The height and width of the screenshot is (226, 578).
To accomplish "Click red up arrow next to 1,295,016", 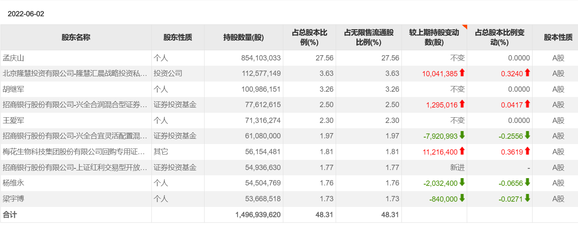I will [x=462, y=104].
